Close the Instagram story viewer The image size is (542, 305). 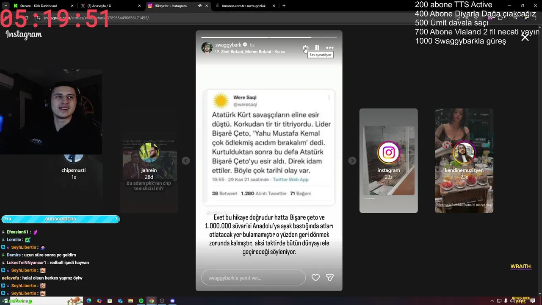525,38
